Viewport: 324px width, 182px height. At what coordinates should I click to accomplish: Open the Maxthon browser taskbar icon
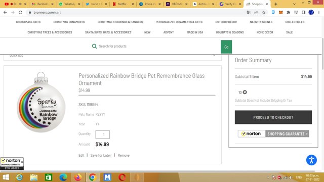tap(107, 177)
